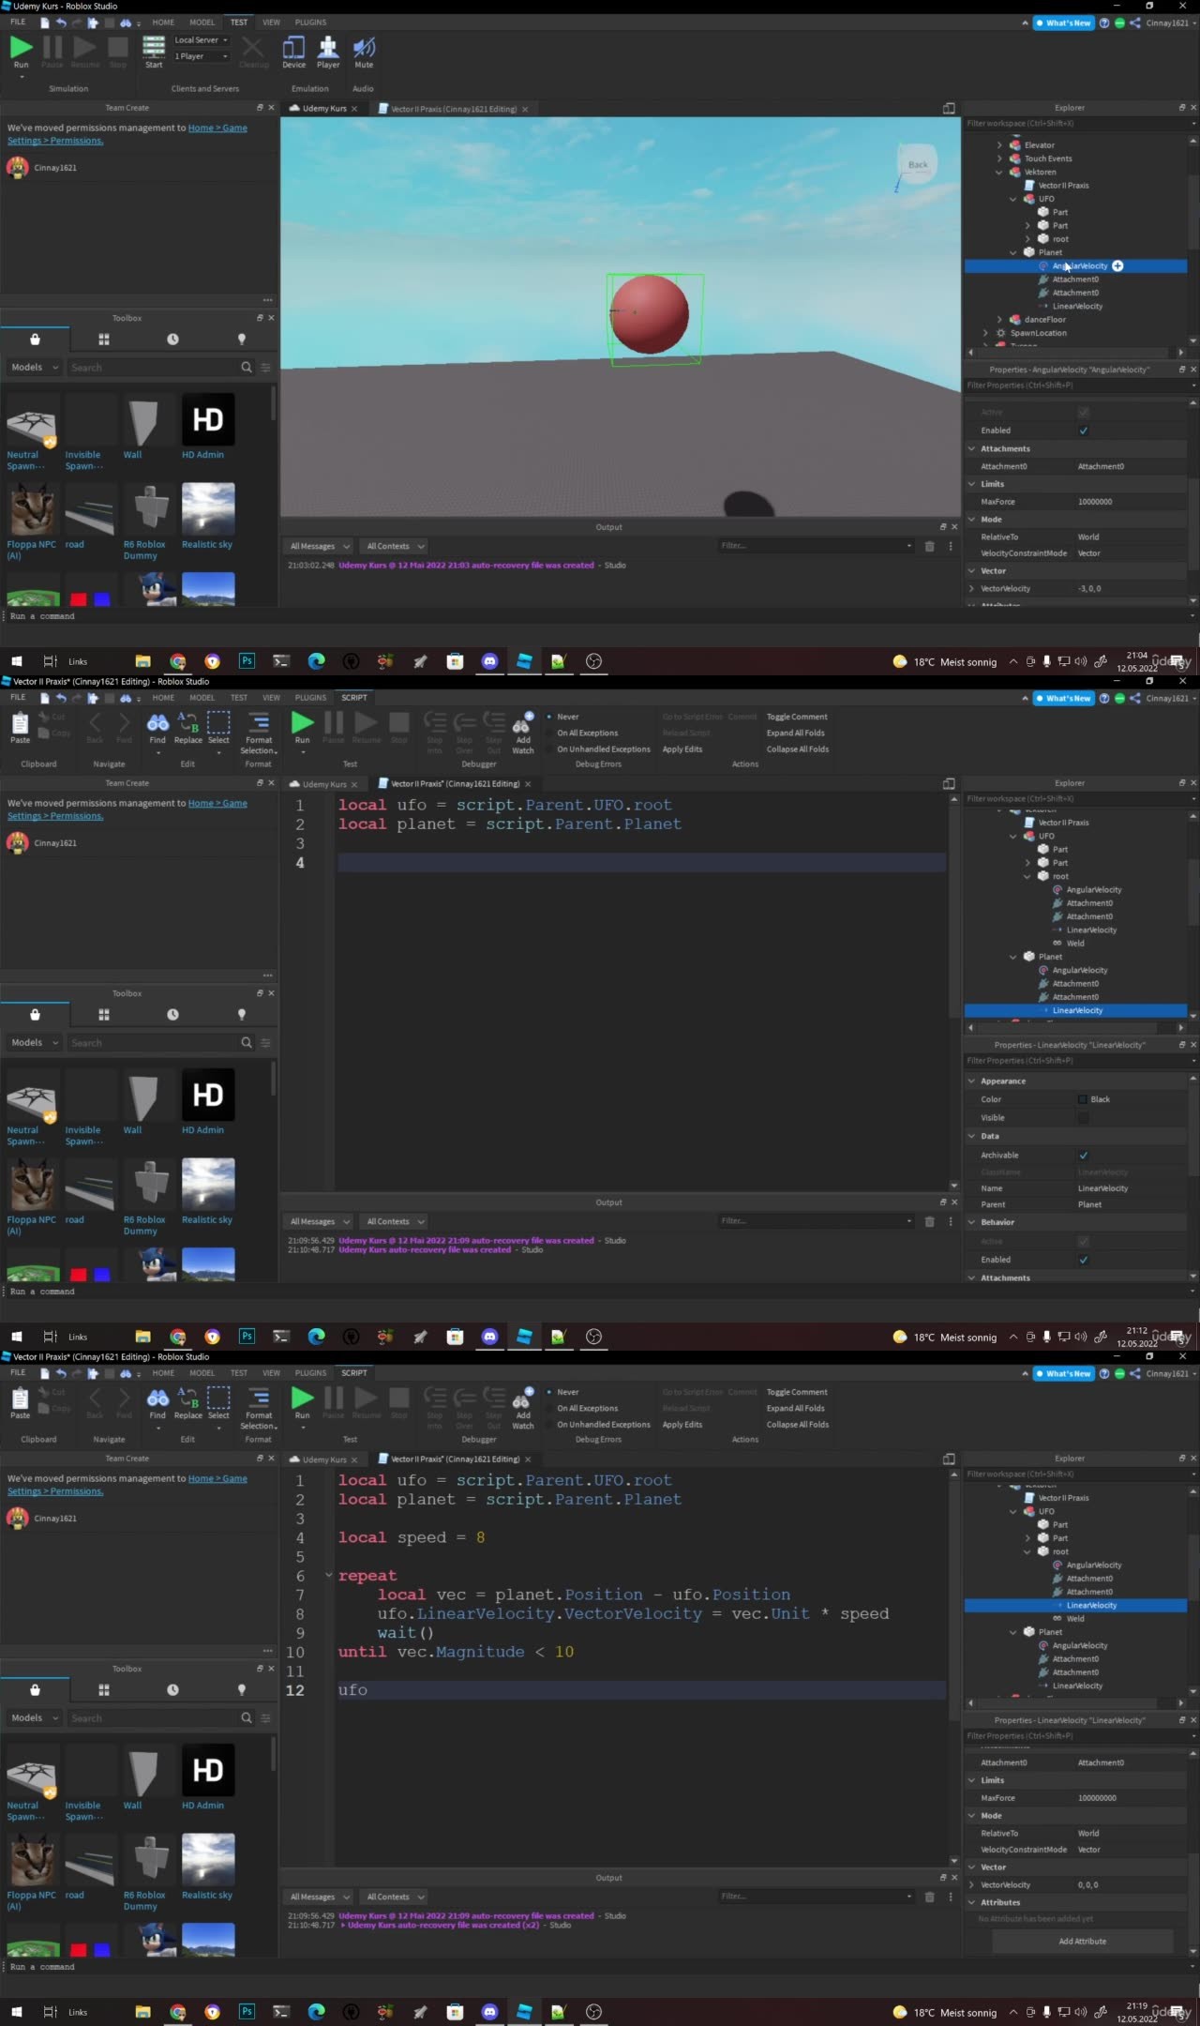The image size is (1200, 2026).
Task: Start the local server test
Action: tap(154, 52)
